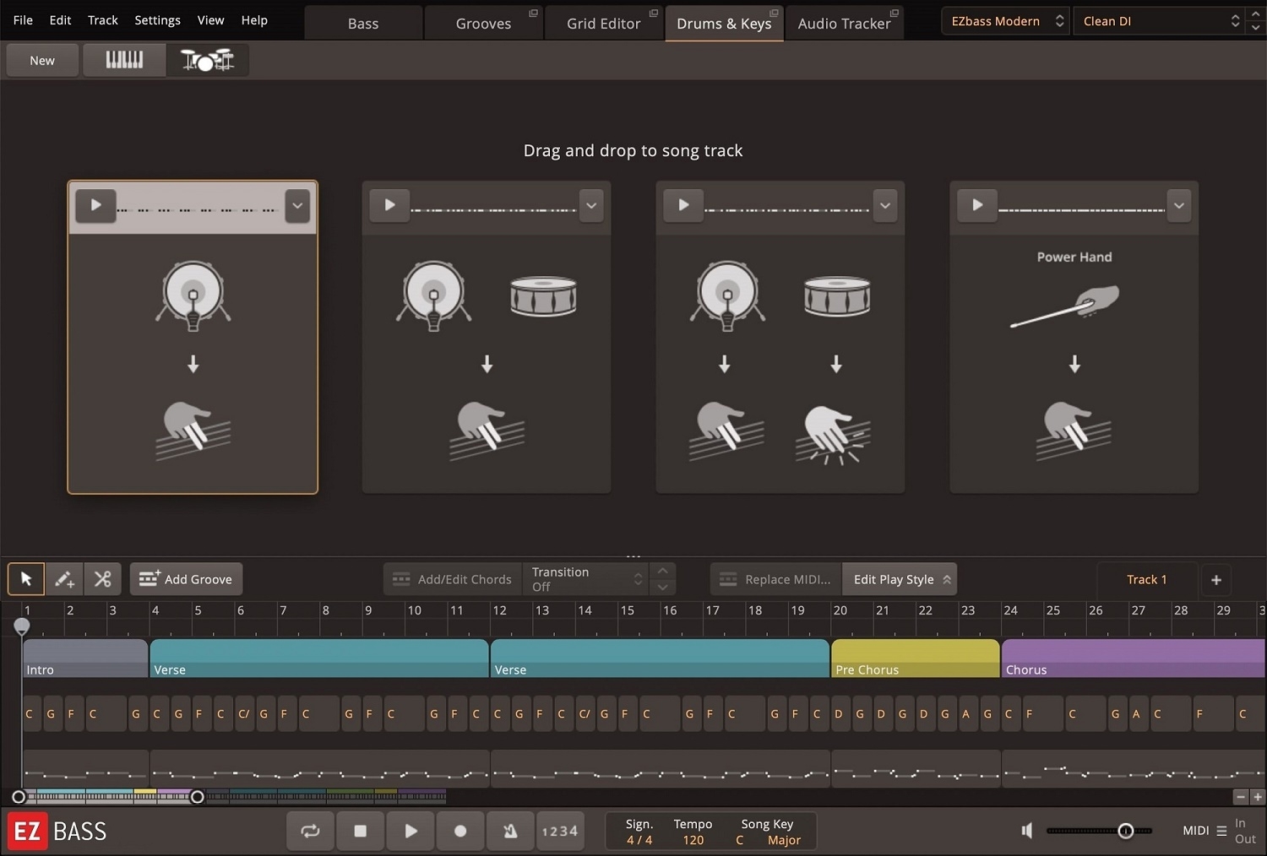Click the drumstick Power Hand icon
Viewport: 1267px width, 856px height.
[1066, 306]
